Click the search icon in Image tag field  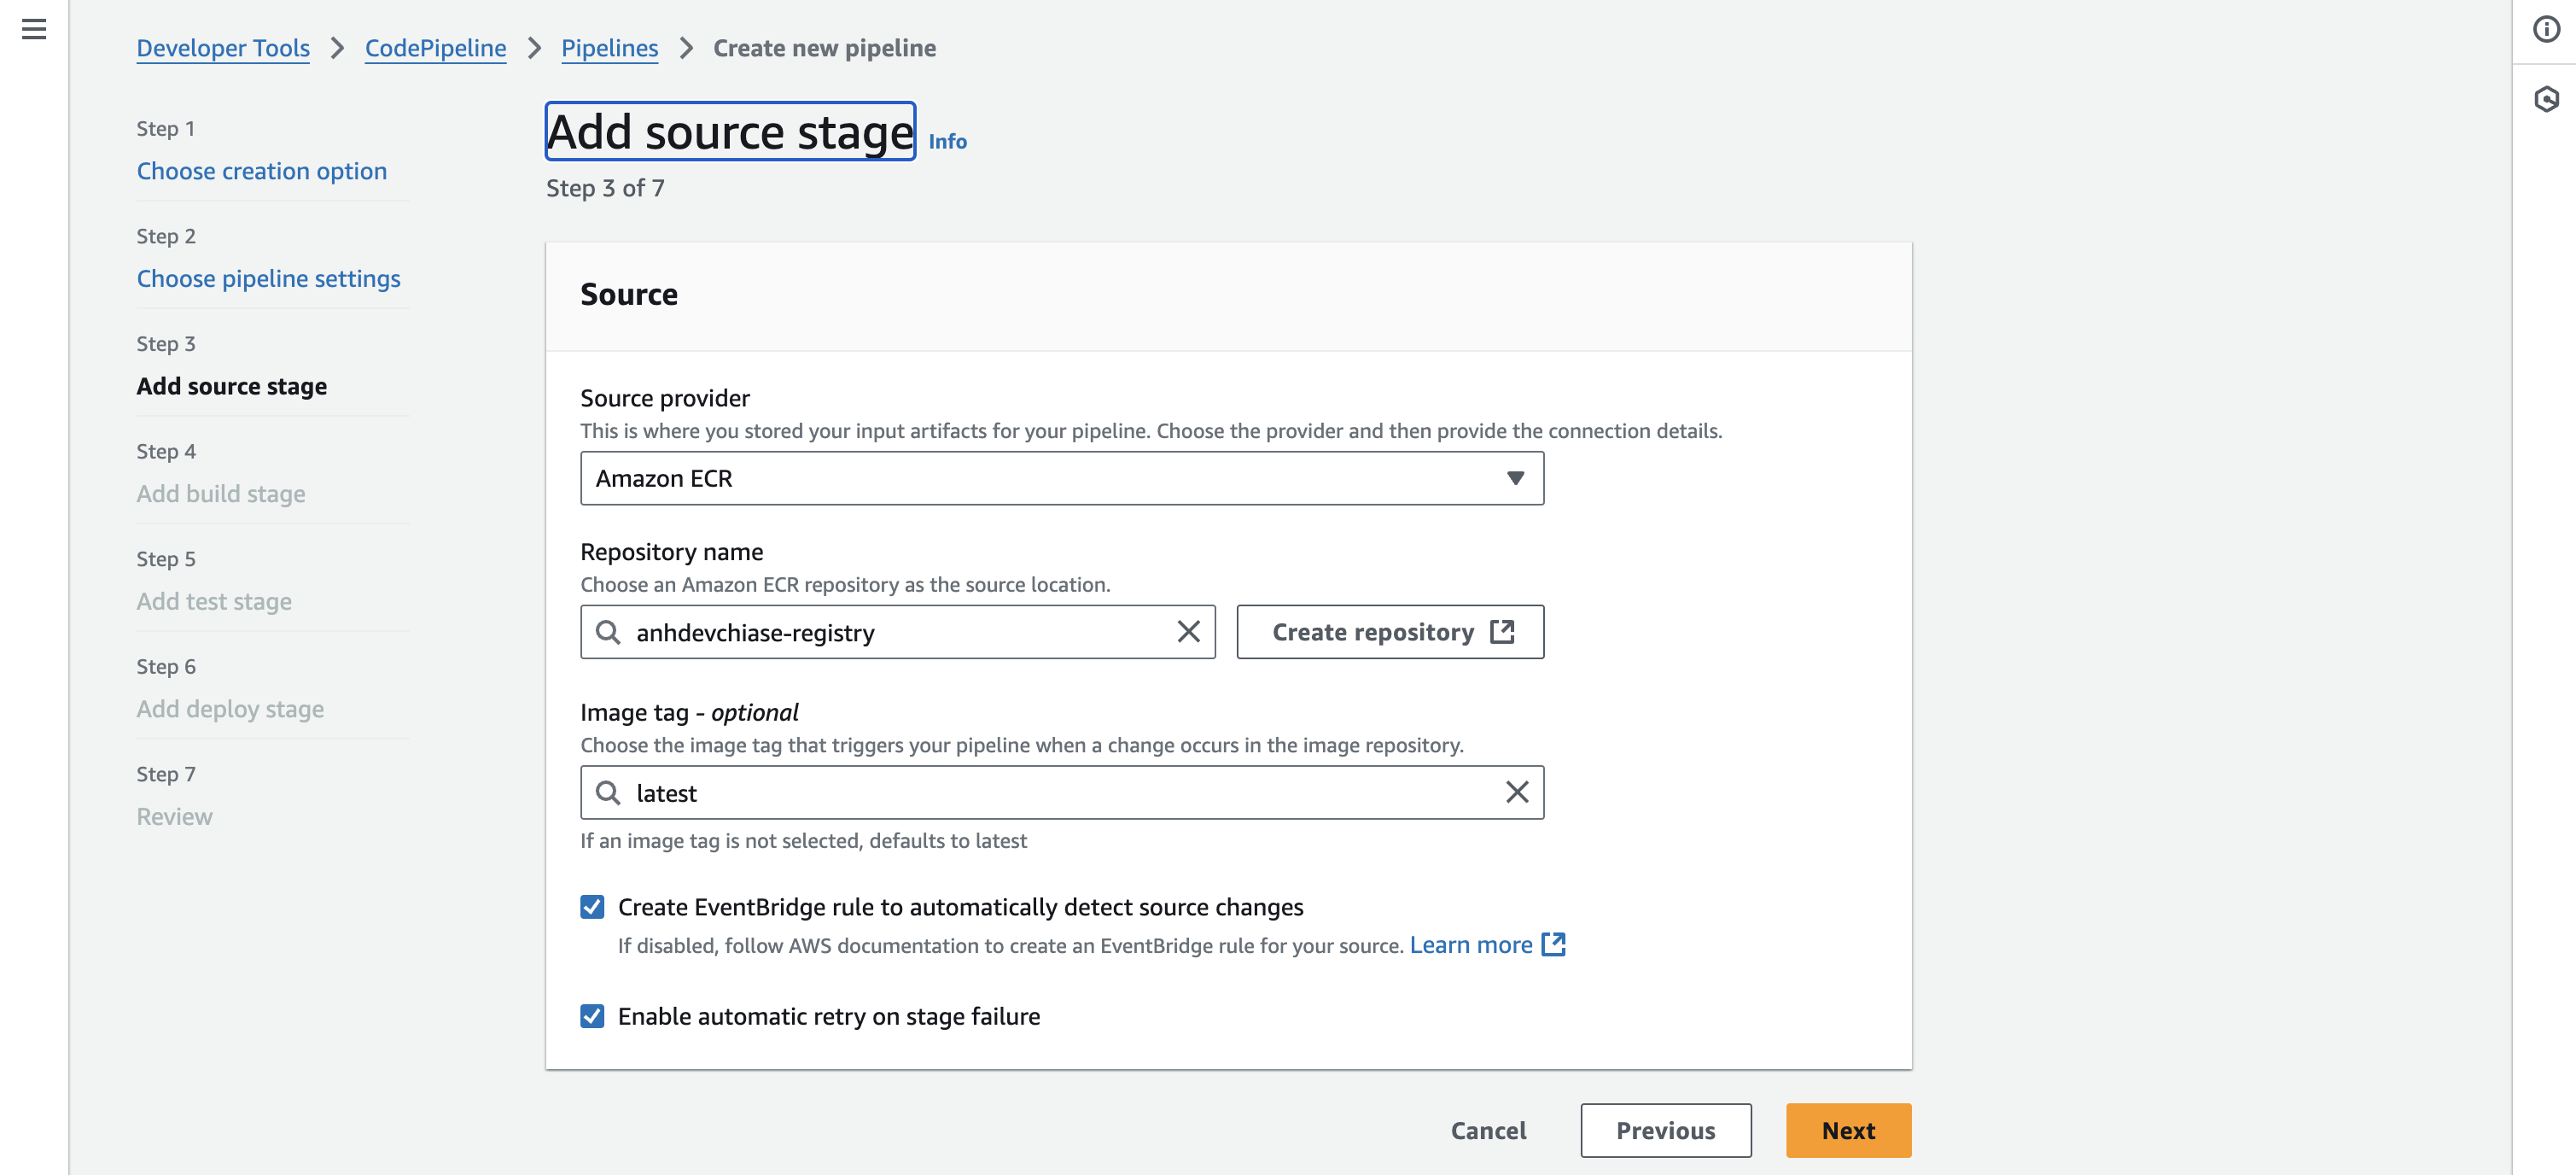tap(608, 792)
